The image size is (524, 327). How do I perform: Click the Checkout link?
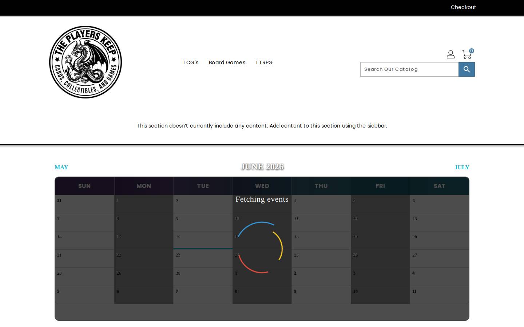point(463,7)
